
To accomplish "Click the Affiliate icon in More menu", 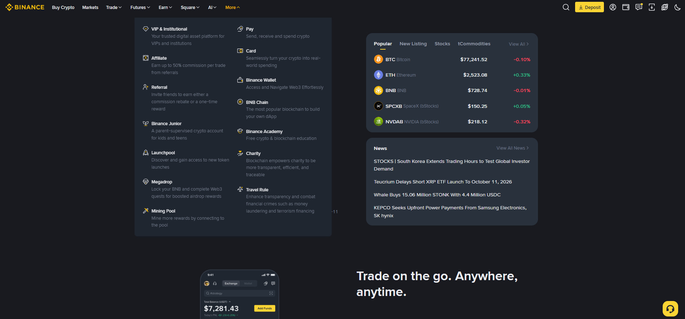I will (x=146, y=58).
